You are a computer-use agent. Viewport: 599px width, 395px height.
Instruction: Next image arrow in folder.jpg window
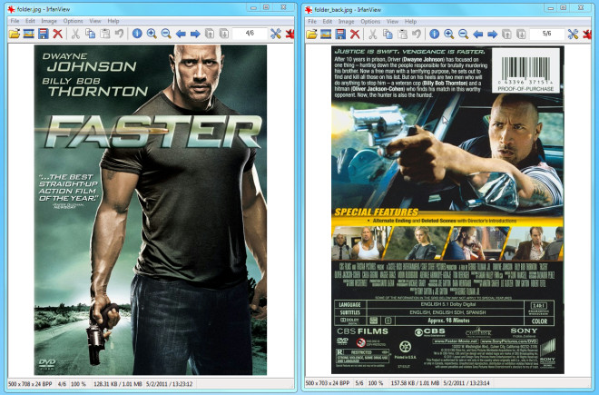point(195,34)
